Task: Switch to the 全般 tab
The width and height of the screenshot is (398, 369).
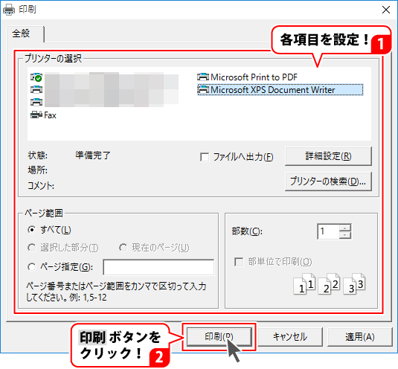Action: (x=22, y=33)
